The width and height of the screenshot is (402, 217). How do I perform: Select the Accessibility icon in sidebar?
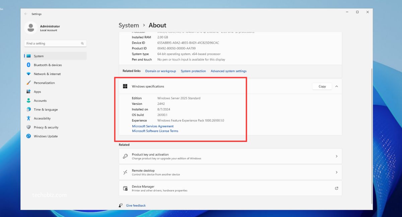point(28,119)
